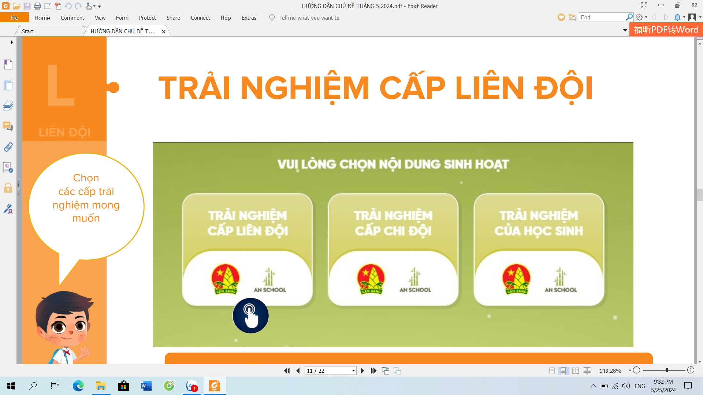Click the Find search field
The height and width of the screenshot is (395, 703).
601,17
